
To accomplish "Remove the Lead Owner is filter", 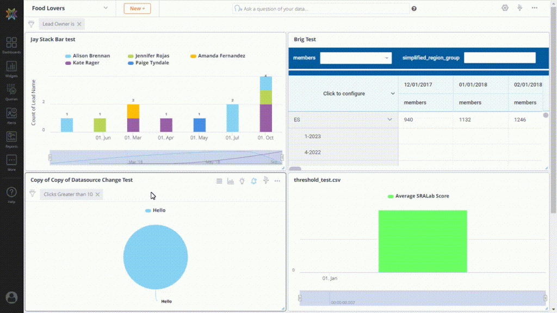I will (x=79, y=24).
